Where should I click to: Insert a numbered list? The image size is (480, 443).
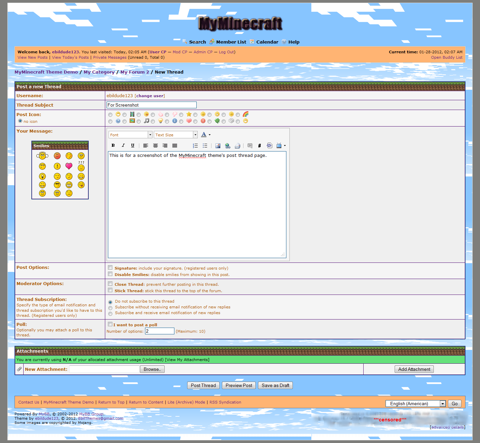(195, 145)
